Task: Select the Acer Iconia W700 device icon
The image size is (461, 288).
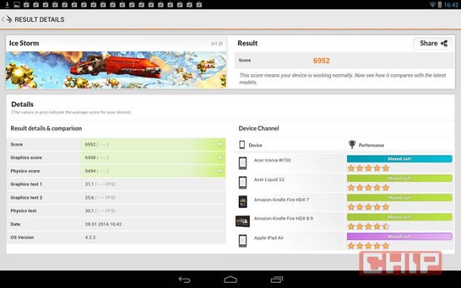Action: (243, 163)
